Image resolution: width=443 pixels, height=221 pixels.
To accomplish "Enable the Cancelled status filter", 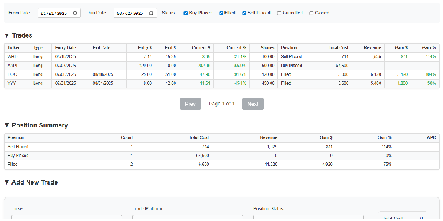I will point(279,13).
